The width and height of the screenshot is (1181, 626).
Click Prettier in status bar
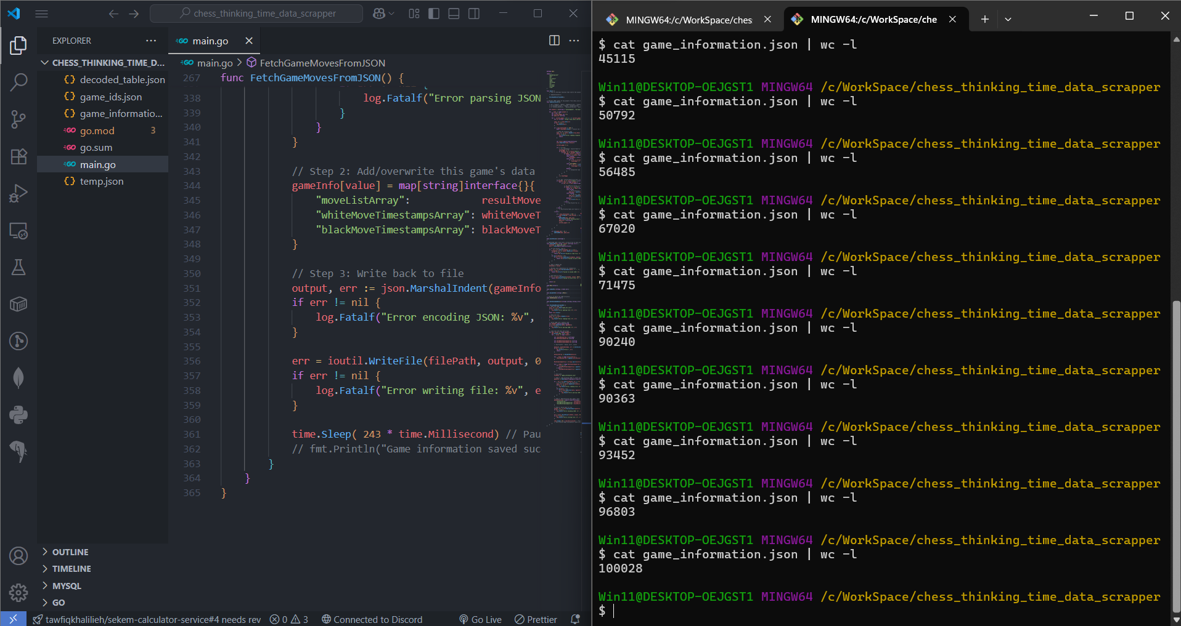coord(536,619)
